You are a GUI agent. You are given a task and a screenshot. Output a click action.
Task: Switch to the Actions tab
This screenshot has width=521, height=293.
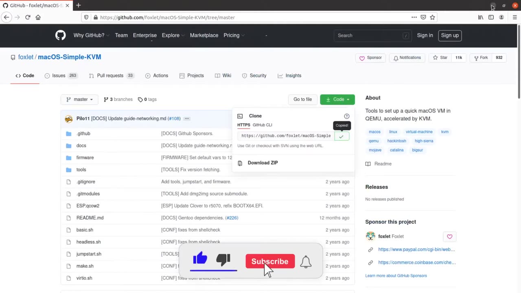(157, 76)
